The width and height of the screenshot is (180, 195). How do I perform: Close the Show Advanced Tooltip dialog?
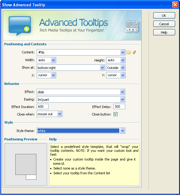tap(175, 5)
